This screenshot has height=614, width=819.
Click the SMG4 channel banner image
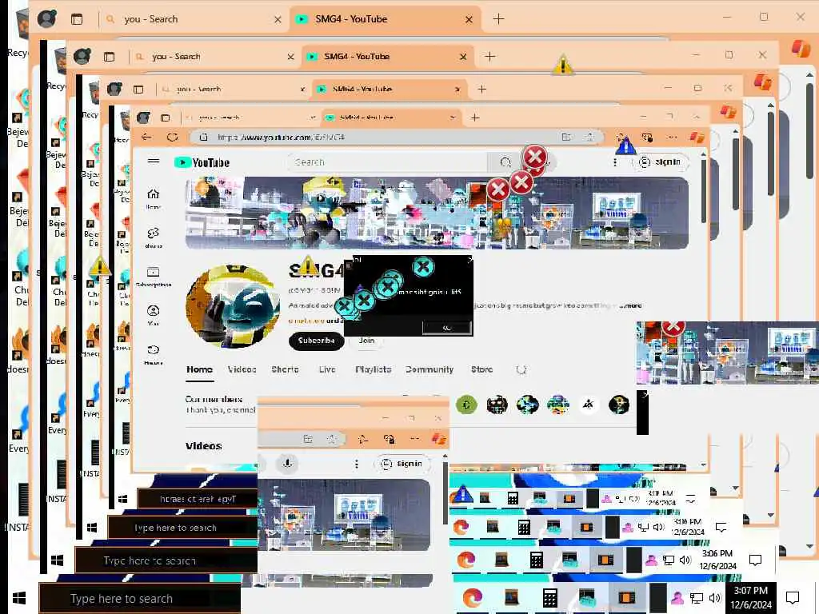tap(437, 213)
